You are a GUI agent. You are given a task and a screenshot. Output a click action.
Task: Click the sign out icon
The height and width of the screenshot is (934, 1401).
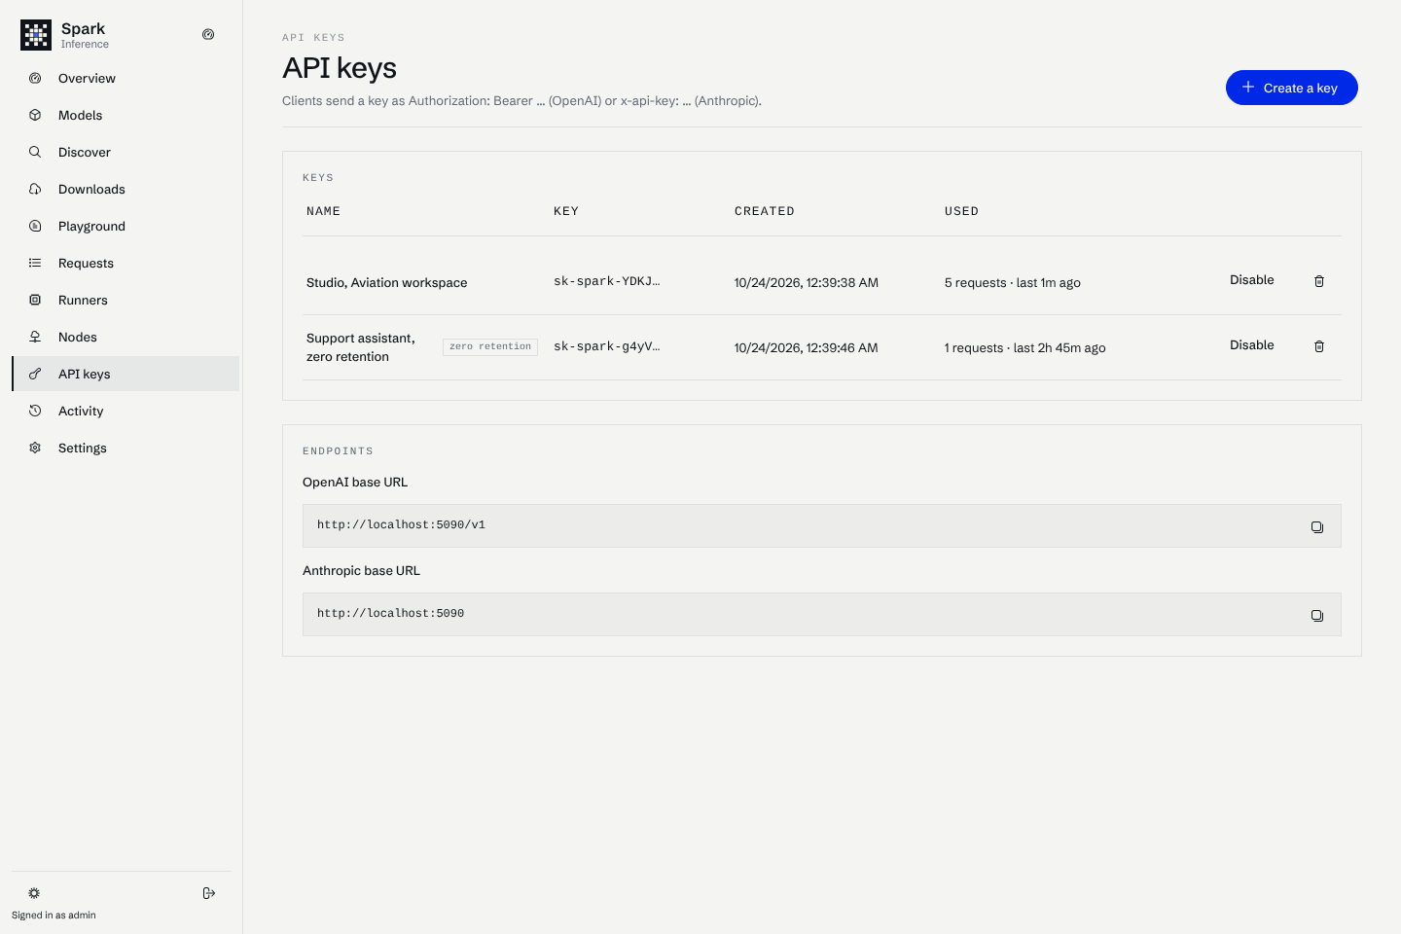click(x=208, y=893)
